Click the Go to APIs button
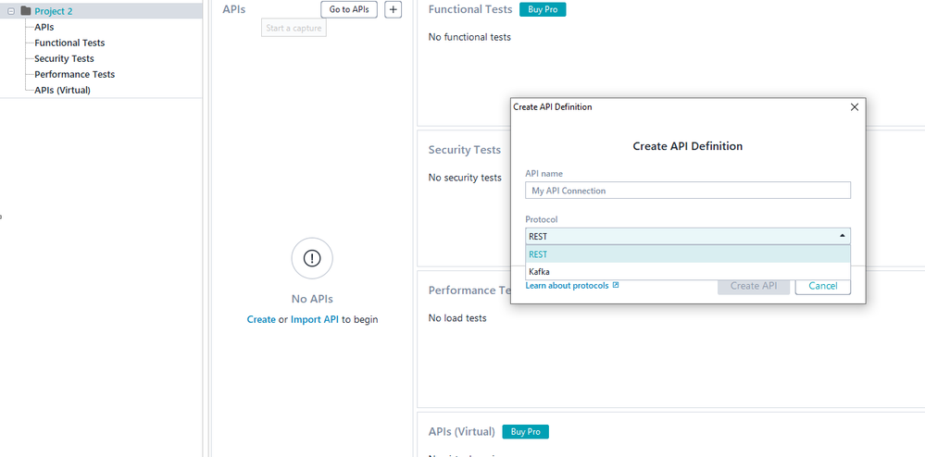Viewport: 925px width, 457px height. point(349,9)
